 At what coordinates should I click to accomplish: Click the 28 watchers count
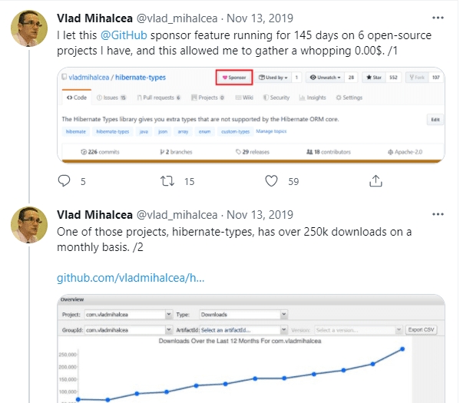pyautogui.click(x=351, y=78)
